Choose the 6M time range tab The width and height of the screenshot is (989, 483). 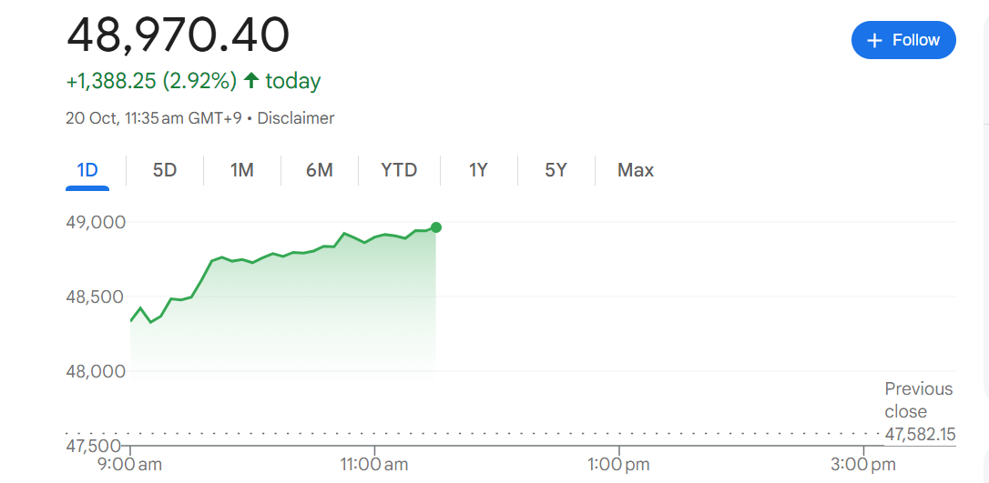coord(320,170)
